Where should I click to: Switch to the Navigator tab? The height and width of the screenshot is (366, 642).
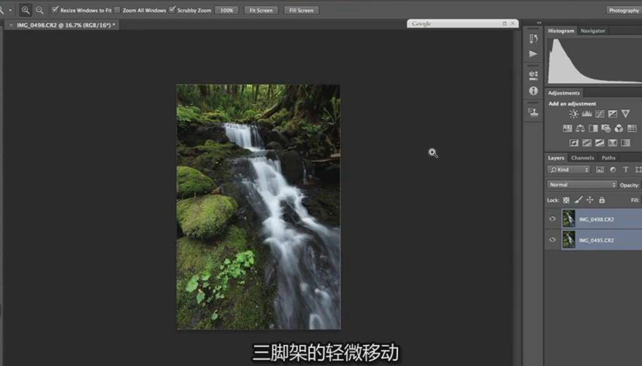[x=593, y=31]
